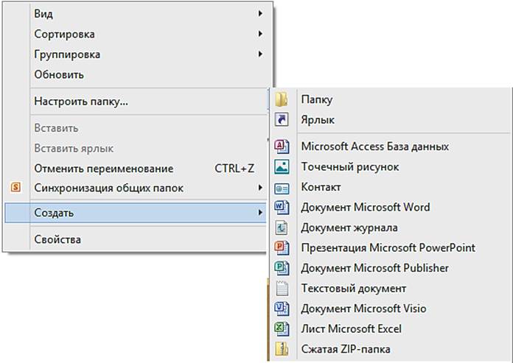Screen dimensions: 513x363
Task: Click the plain text document icon
Action: pos(282,288)
